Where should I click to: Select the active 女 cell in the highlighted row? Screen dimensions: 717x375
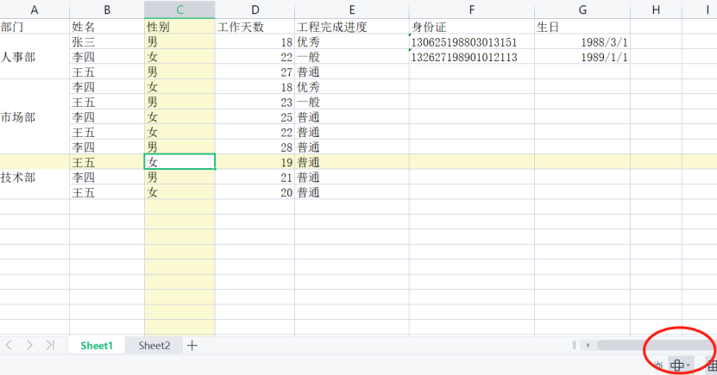[x=179, y=162]
